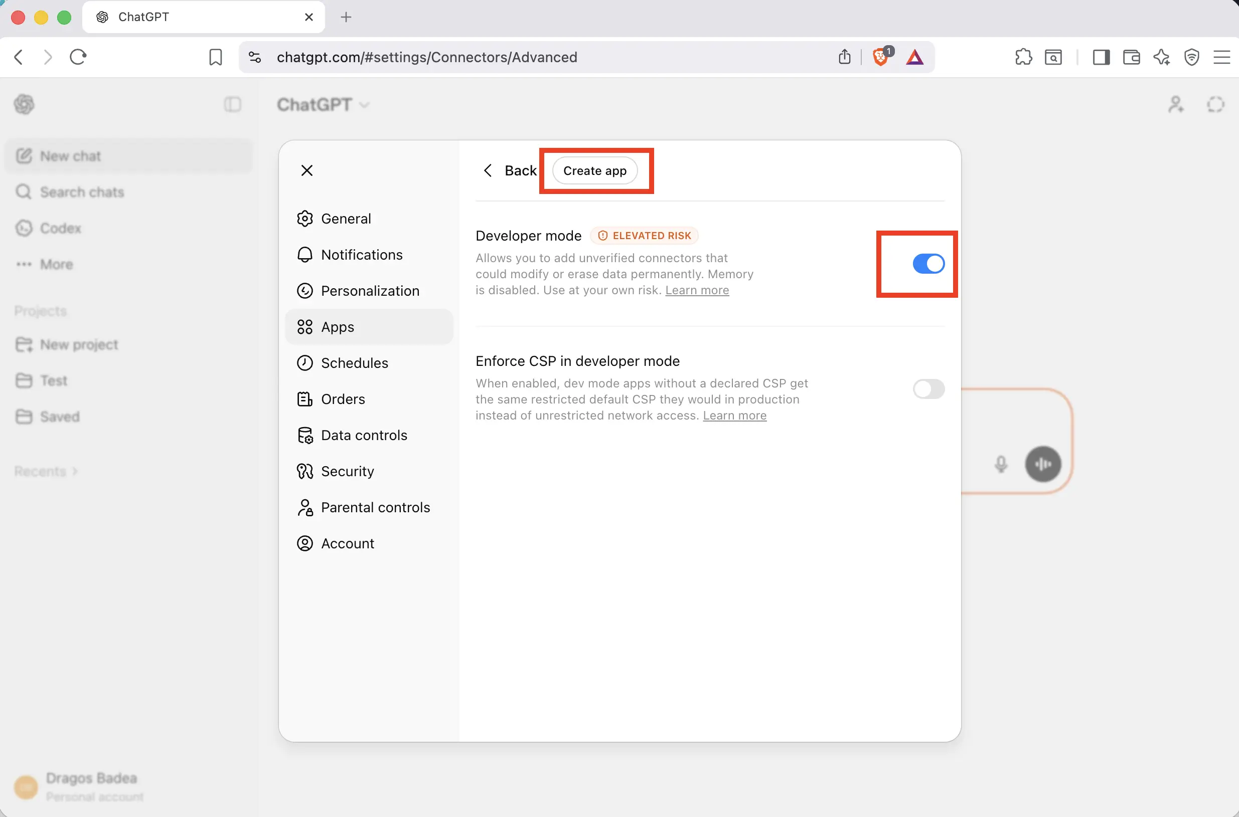Select the Notifications settings section
Image resolution: width=1239 pixels, height=817 pixels.
click(362, 254)
